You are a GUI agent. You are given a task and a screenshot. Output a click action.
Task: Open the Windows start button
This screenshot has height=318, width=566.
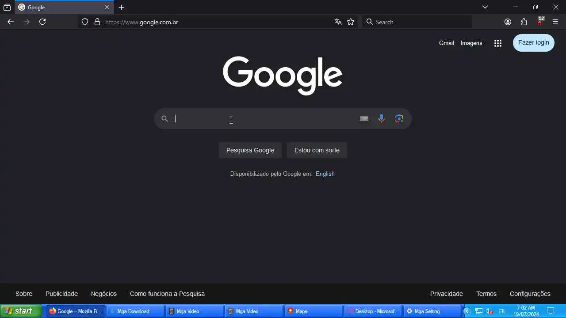[x=21, y=311]
